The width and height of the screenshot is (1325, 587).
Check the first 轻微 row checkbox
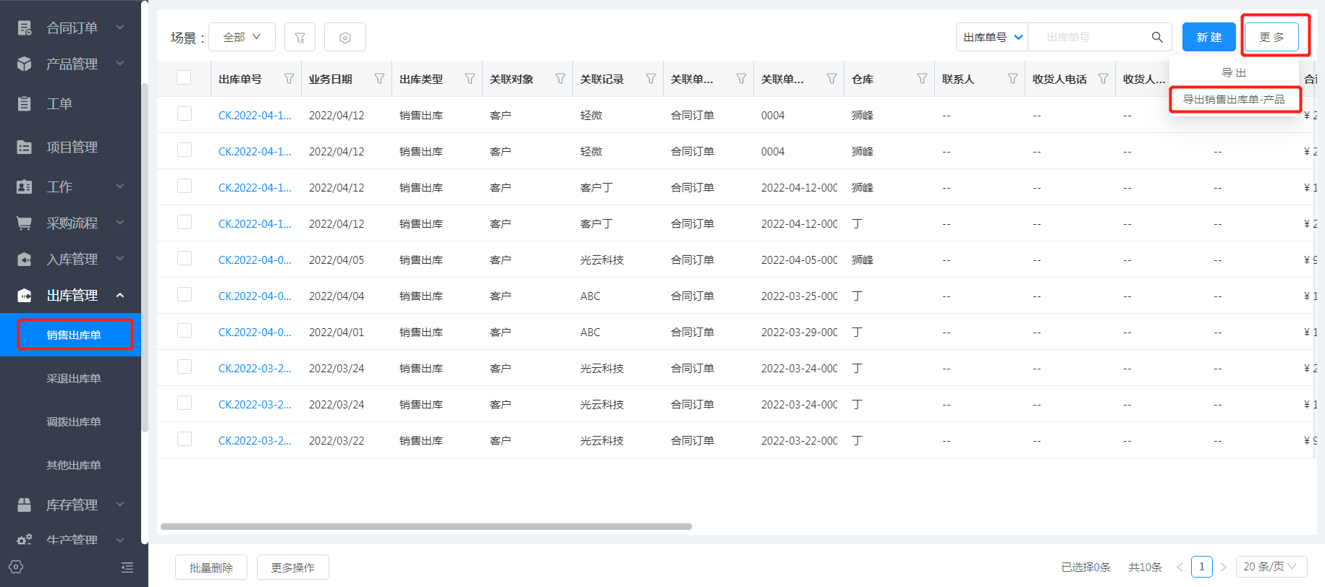coord(185,113)
